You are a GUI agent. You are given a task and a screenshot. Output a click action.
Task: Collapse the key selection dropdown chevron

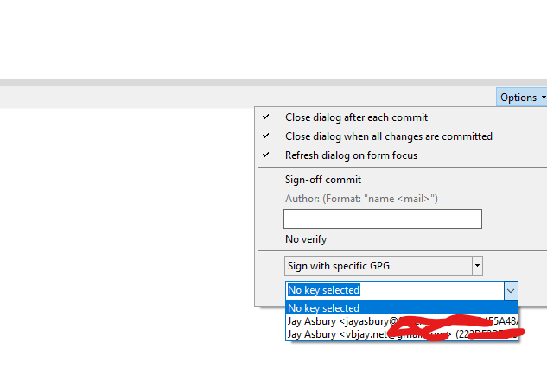pyautogui.click(x=511, y=290)
